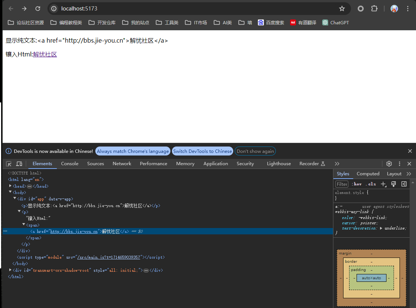Show more sidebar pane tabs
416x308 pixels.
tap(409, 174)
